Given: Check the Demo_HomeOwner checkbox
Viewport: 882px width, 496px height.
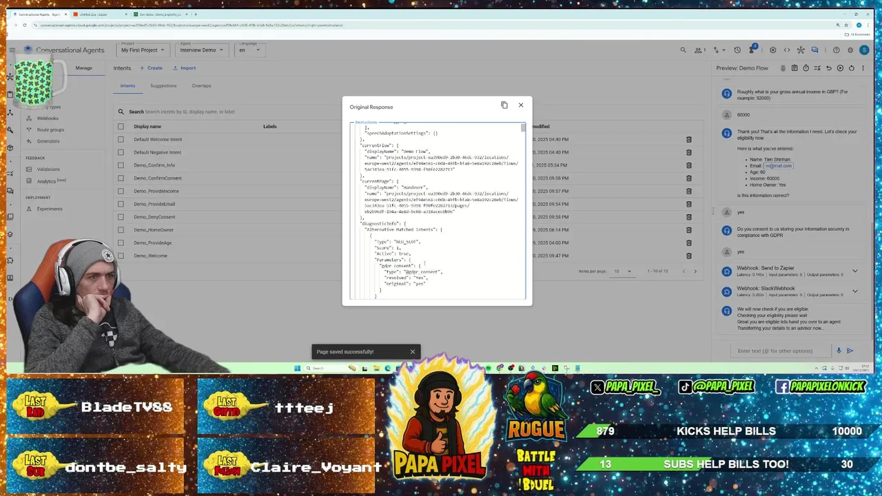Looking at the screenshot, I should (x=121, y=229).
